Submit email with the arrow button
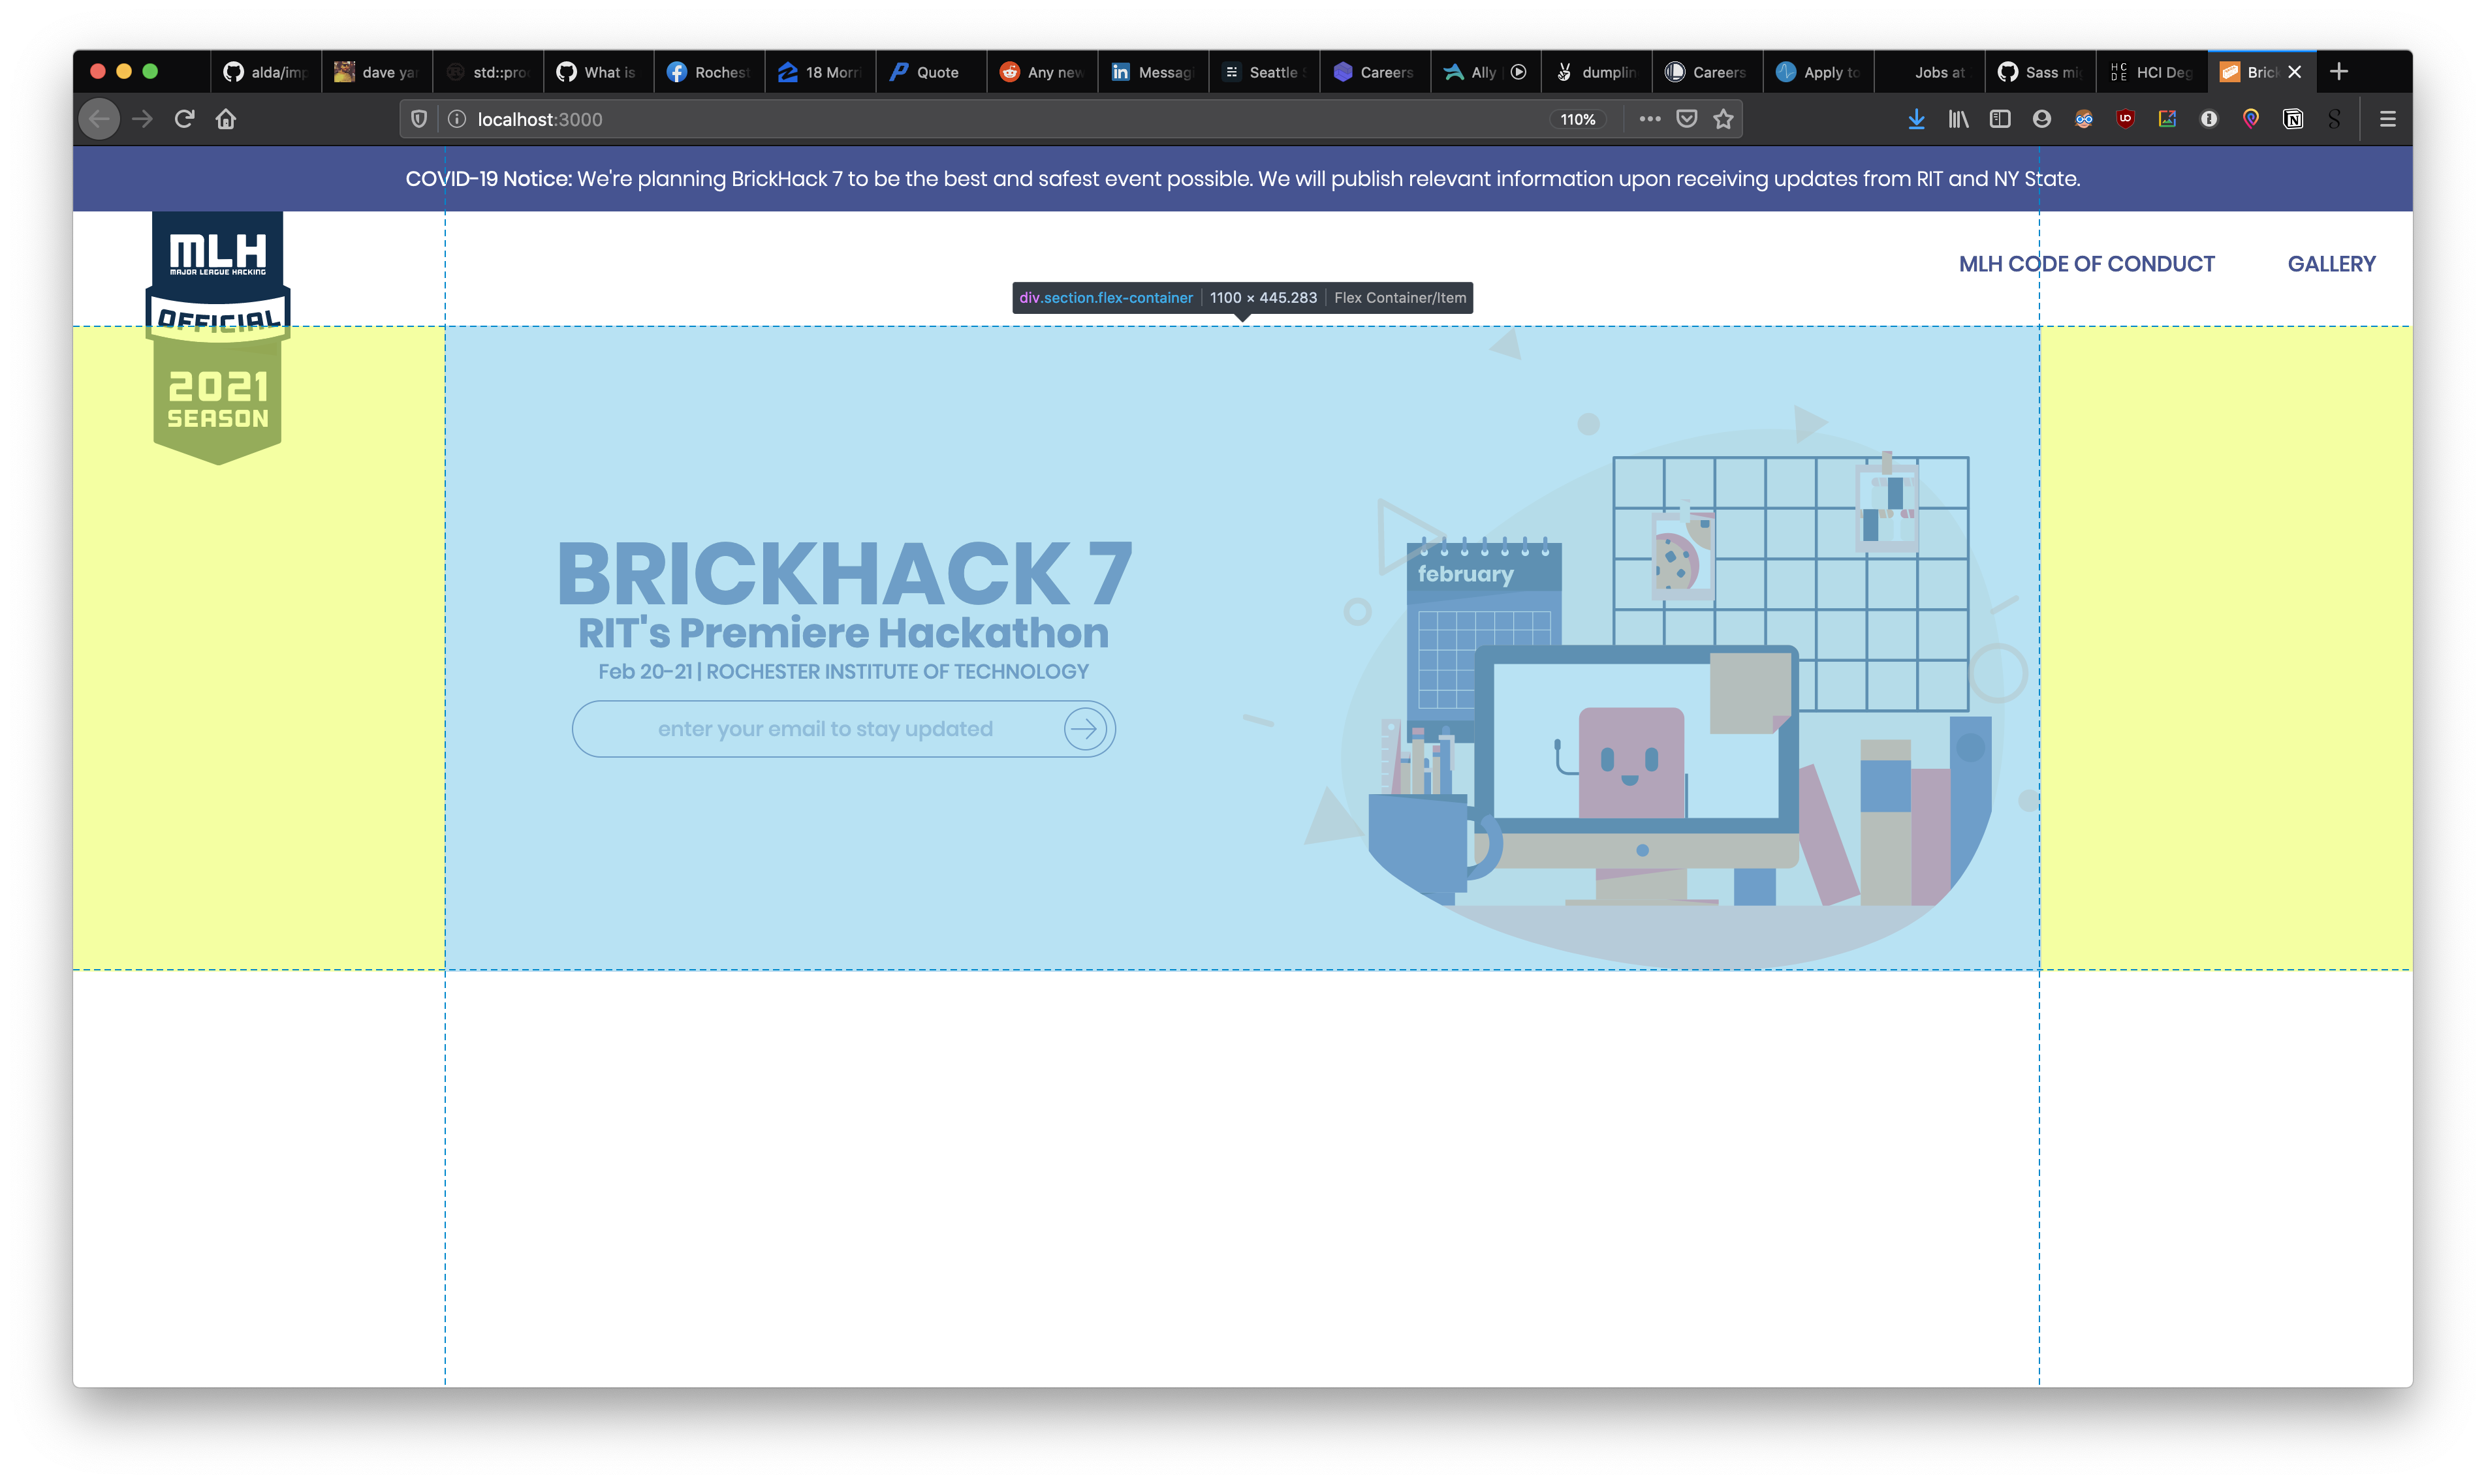Image resolution: width=2486 pixels, height=1484 pixels. (1084, 729)
